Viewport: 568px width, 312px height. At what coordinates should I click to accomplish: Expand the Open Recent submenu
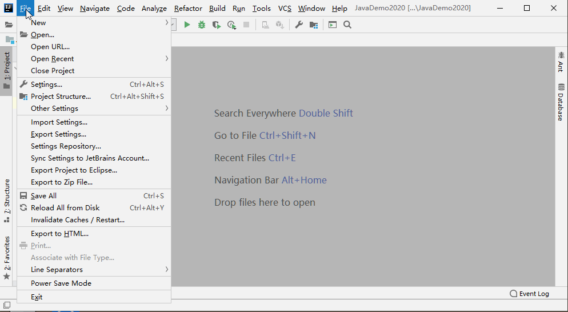click(x=94, y=59)
